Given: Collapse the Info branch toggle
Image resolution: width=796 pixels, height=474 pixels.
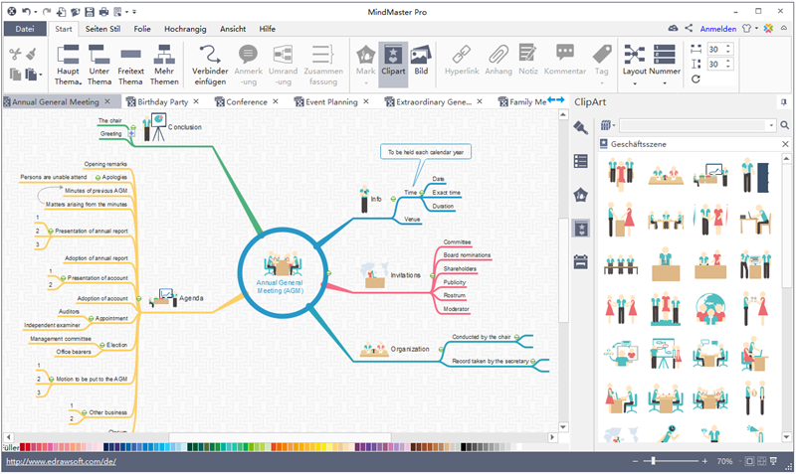Looking at the screenshot, I should [x=393, y=199].
